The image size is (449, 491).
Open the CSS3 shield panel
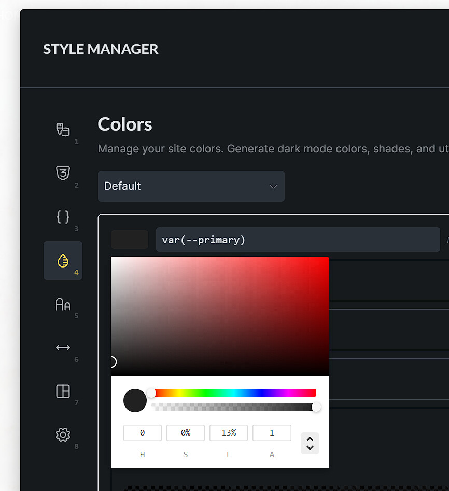[x=63, y=173]
